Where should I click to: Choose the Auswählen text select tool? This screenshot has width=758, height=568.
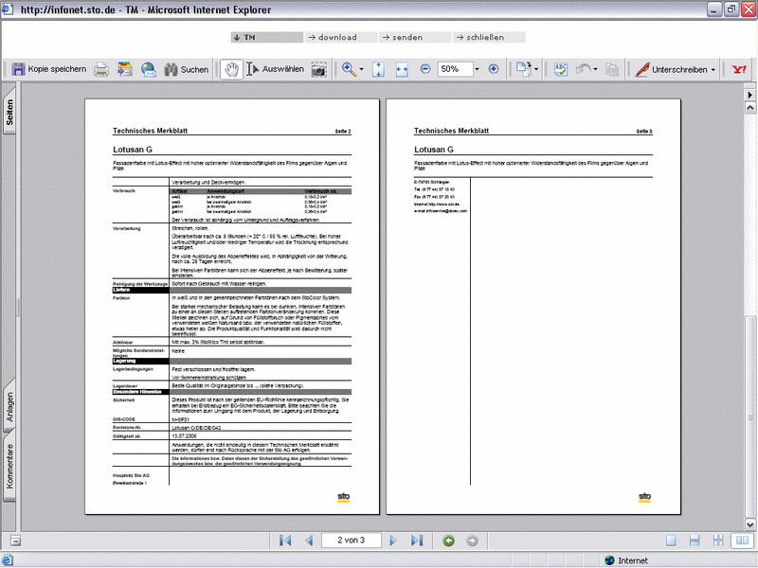click(x=275, y=69)
